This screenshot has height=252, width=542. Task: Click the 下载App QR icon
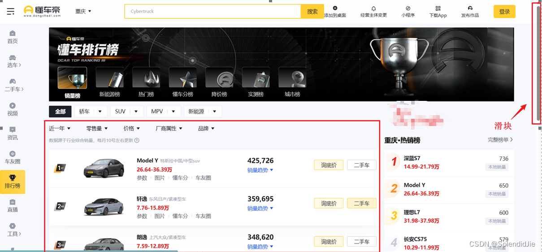tap(438, 12)
